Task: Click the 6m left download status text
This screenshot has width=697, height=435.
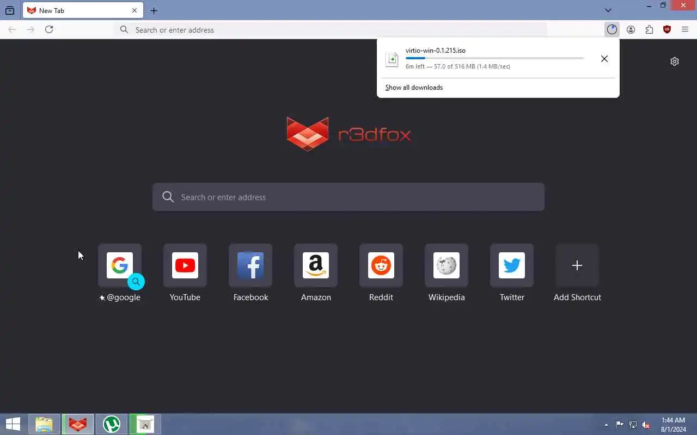Action: point(458,66)
